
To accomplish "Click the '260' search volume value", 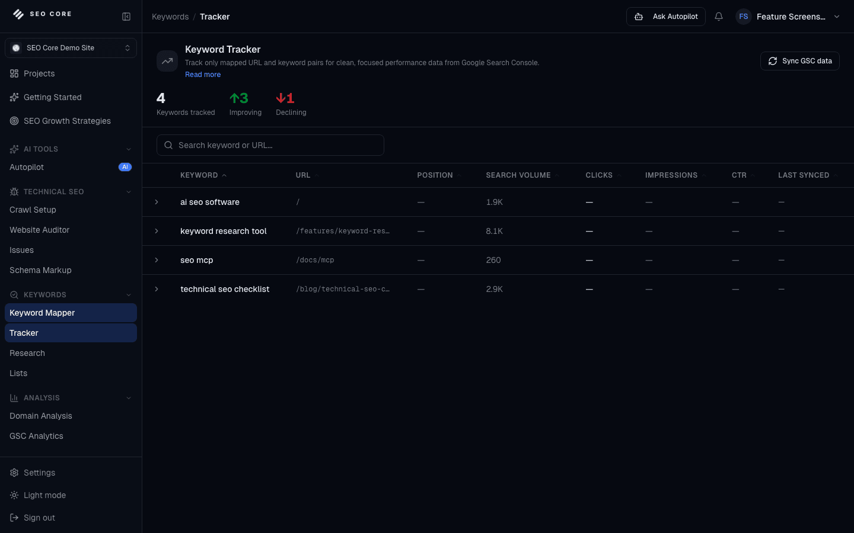I will [493, 260].
